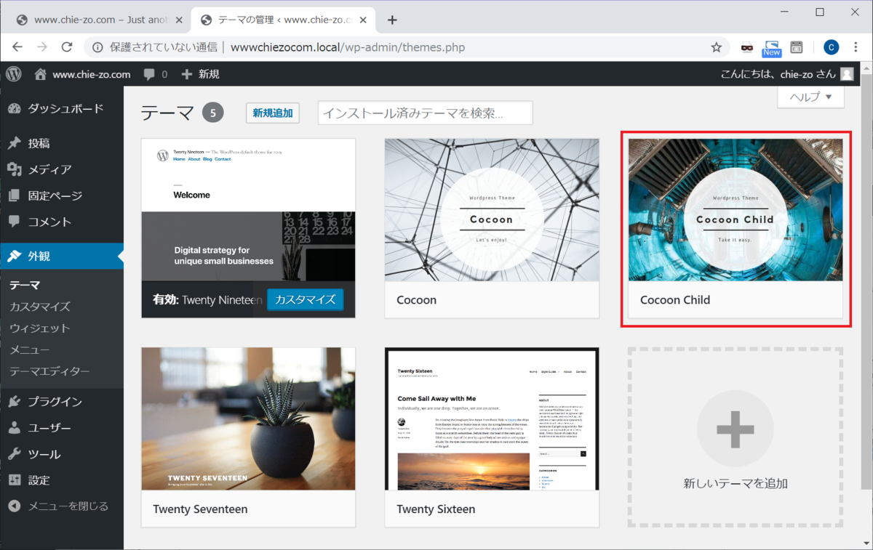The image size is (873, 550).
Task: Open 固定ページ pages menu
Action: coord(62,196)
